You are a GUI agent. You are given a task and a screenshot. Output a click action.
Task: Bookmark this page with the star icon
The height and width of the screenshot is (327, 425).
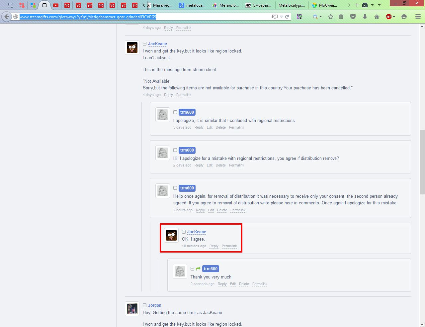tap(331, 17)
